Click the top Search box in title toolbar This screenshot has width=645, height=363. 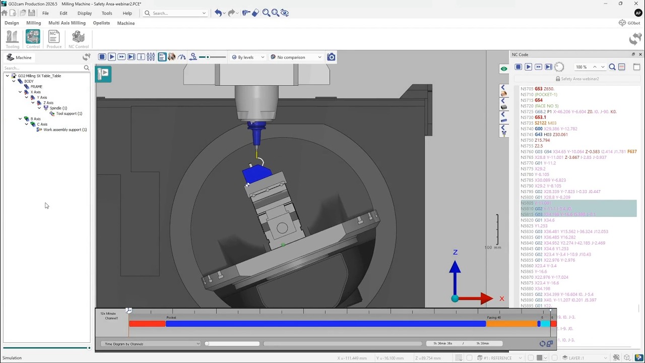[175, 13]
